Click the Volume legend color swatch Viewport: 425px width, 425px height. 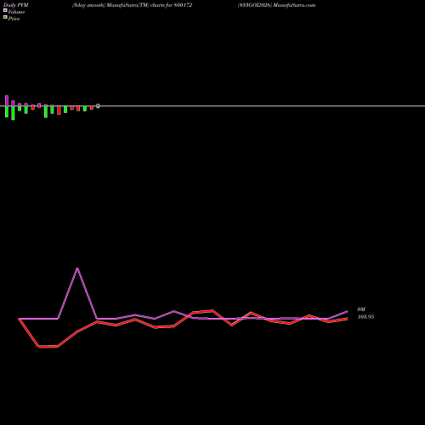tap(5, 10)
